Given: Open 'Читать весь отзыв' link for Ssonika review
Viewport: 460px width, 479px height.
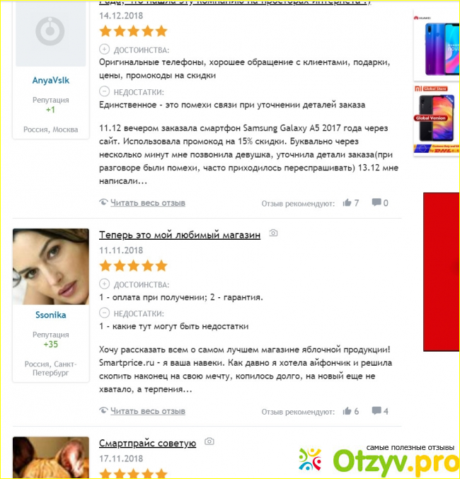Looking at the screenshot, I should [x=148, y=411].
